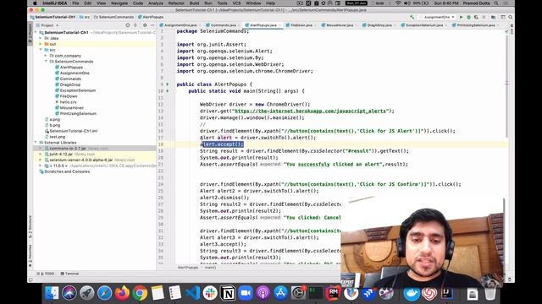The width and height of the screenshot is (542, 304).
Task: Open Launchpad rocket in the dock
Action: 86,293
